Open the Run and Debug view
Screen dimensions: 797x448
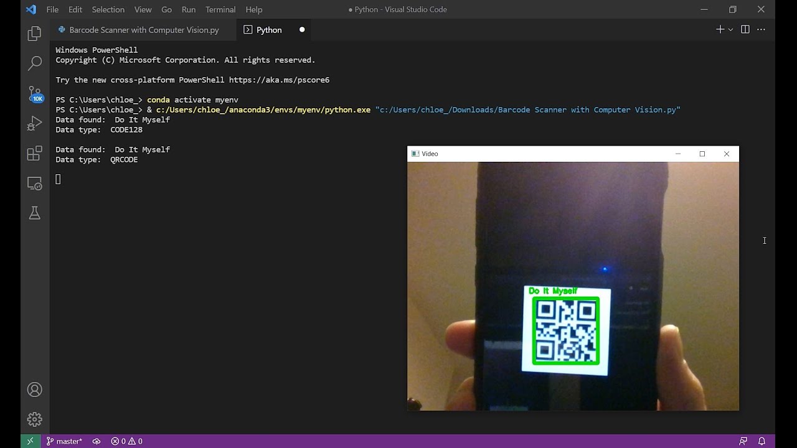click(35, 123)
